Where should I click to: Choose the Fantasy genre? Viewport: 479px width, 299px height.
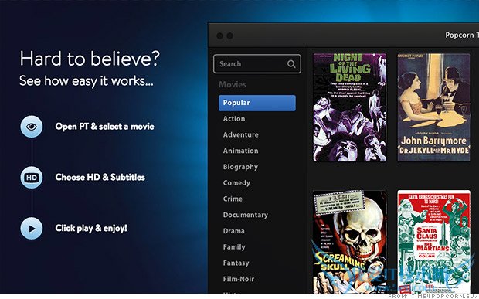236,263
